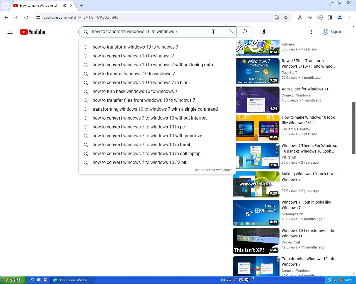Select 'how to transfer files from windows 10' suggestion
Image resolution: width=356 pixels, height=284 pixels.
point(157,100)
